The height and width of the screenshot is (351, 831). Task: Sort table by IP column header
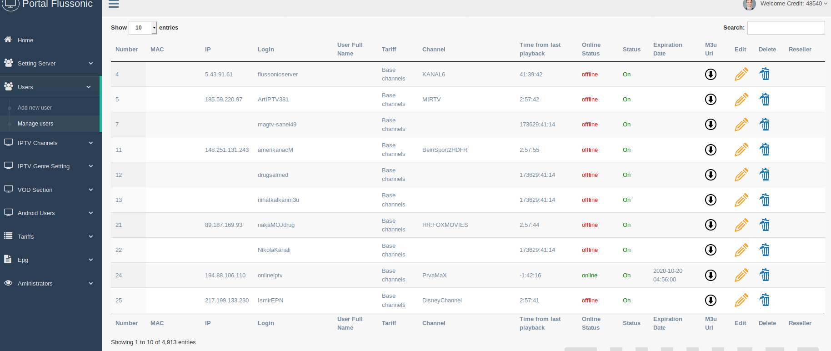click(208, 50)
